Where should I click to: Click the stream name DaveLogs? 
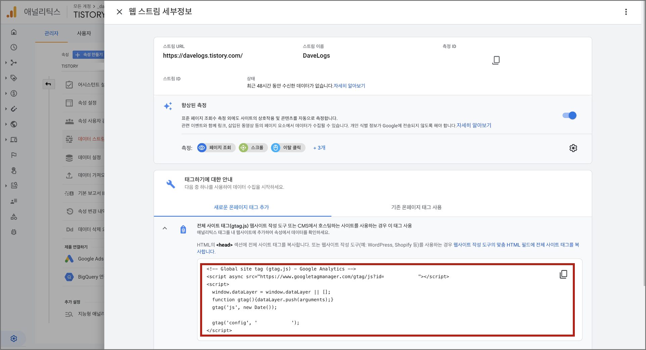316,56
